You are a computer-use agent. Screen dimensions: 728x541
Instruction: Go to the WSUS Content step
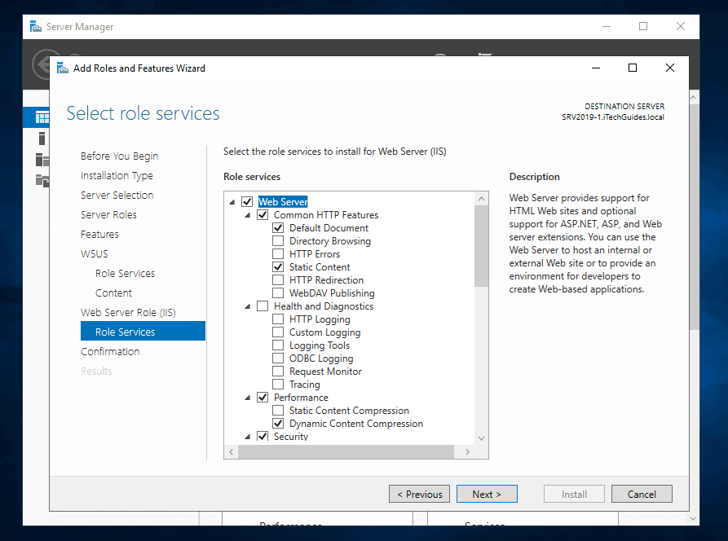(x=113, y=292)
